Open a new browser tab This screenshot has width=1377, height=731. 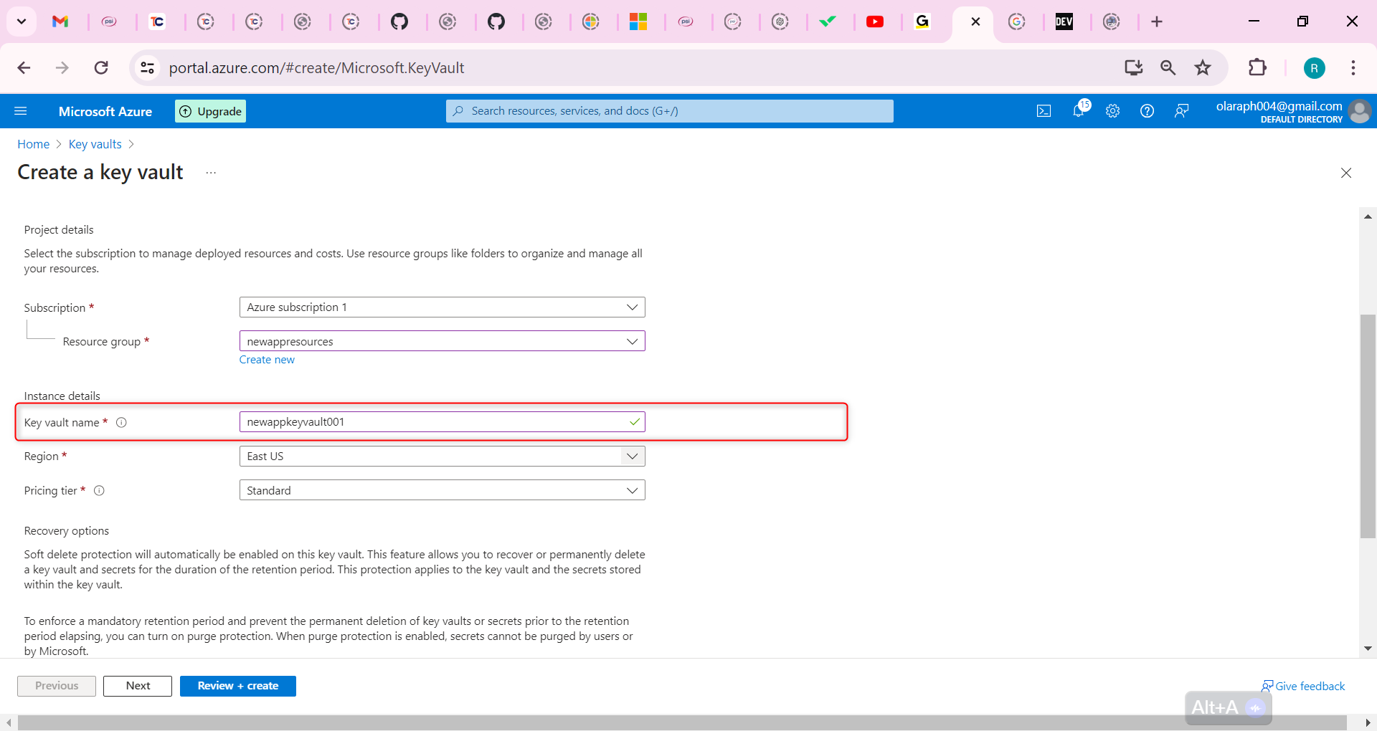[1157, 21]
